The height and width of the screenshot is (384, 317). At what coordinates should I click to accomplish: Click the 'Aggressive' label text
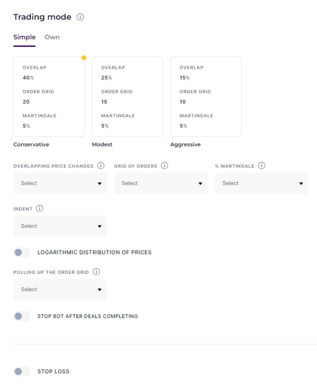(x=185, y=145)
